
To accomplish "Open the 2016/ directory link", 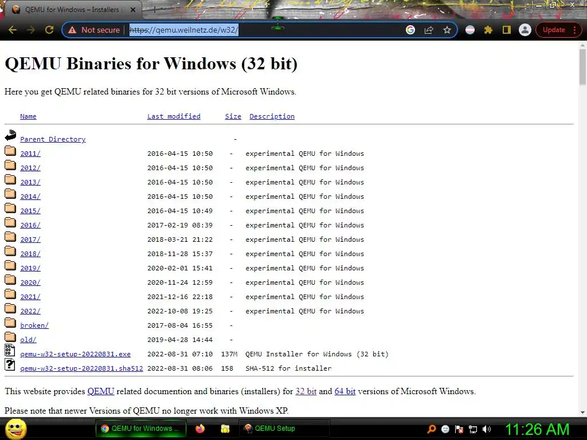I will [x=30, y=225].
